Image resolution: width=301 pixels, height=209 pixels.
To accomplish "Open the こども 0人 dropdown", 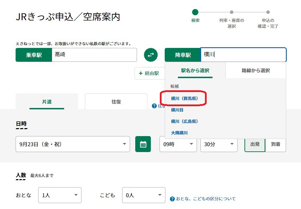I will (144, 195).
